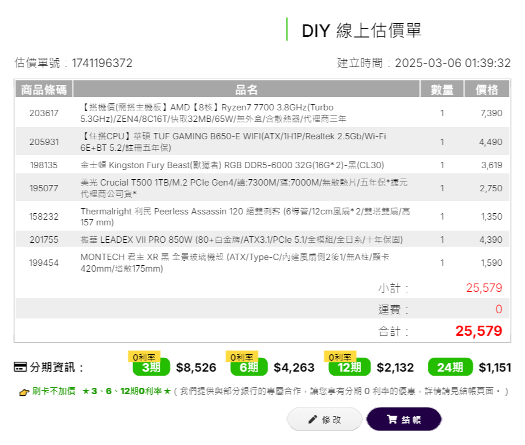Select the green 6期 installment badge
525x445 pixels.
pos(245,368)
